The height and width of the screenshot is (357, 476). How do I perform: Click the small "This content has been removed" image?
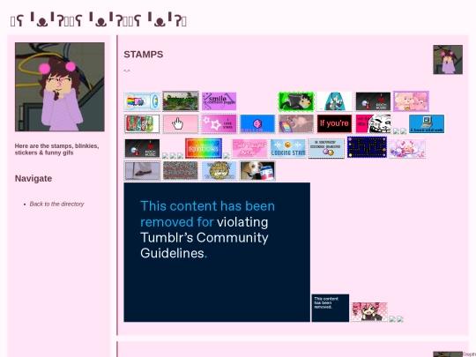[x=331, y=308]
